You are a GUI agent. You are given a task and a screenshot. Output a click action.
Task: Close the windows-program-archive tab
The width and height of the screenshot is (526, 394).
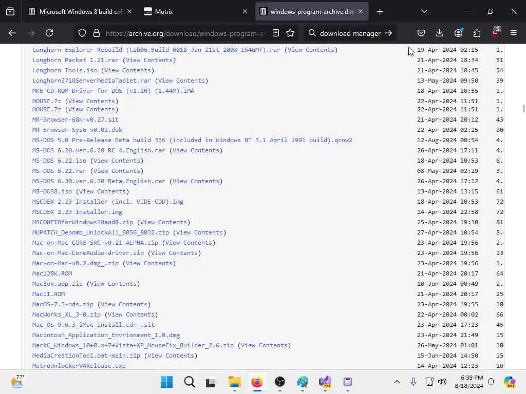361,11
